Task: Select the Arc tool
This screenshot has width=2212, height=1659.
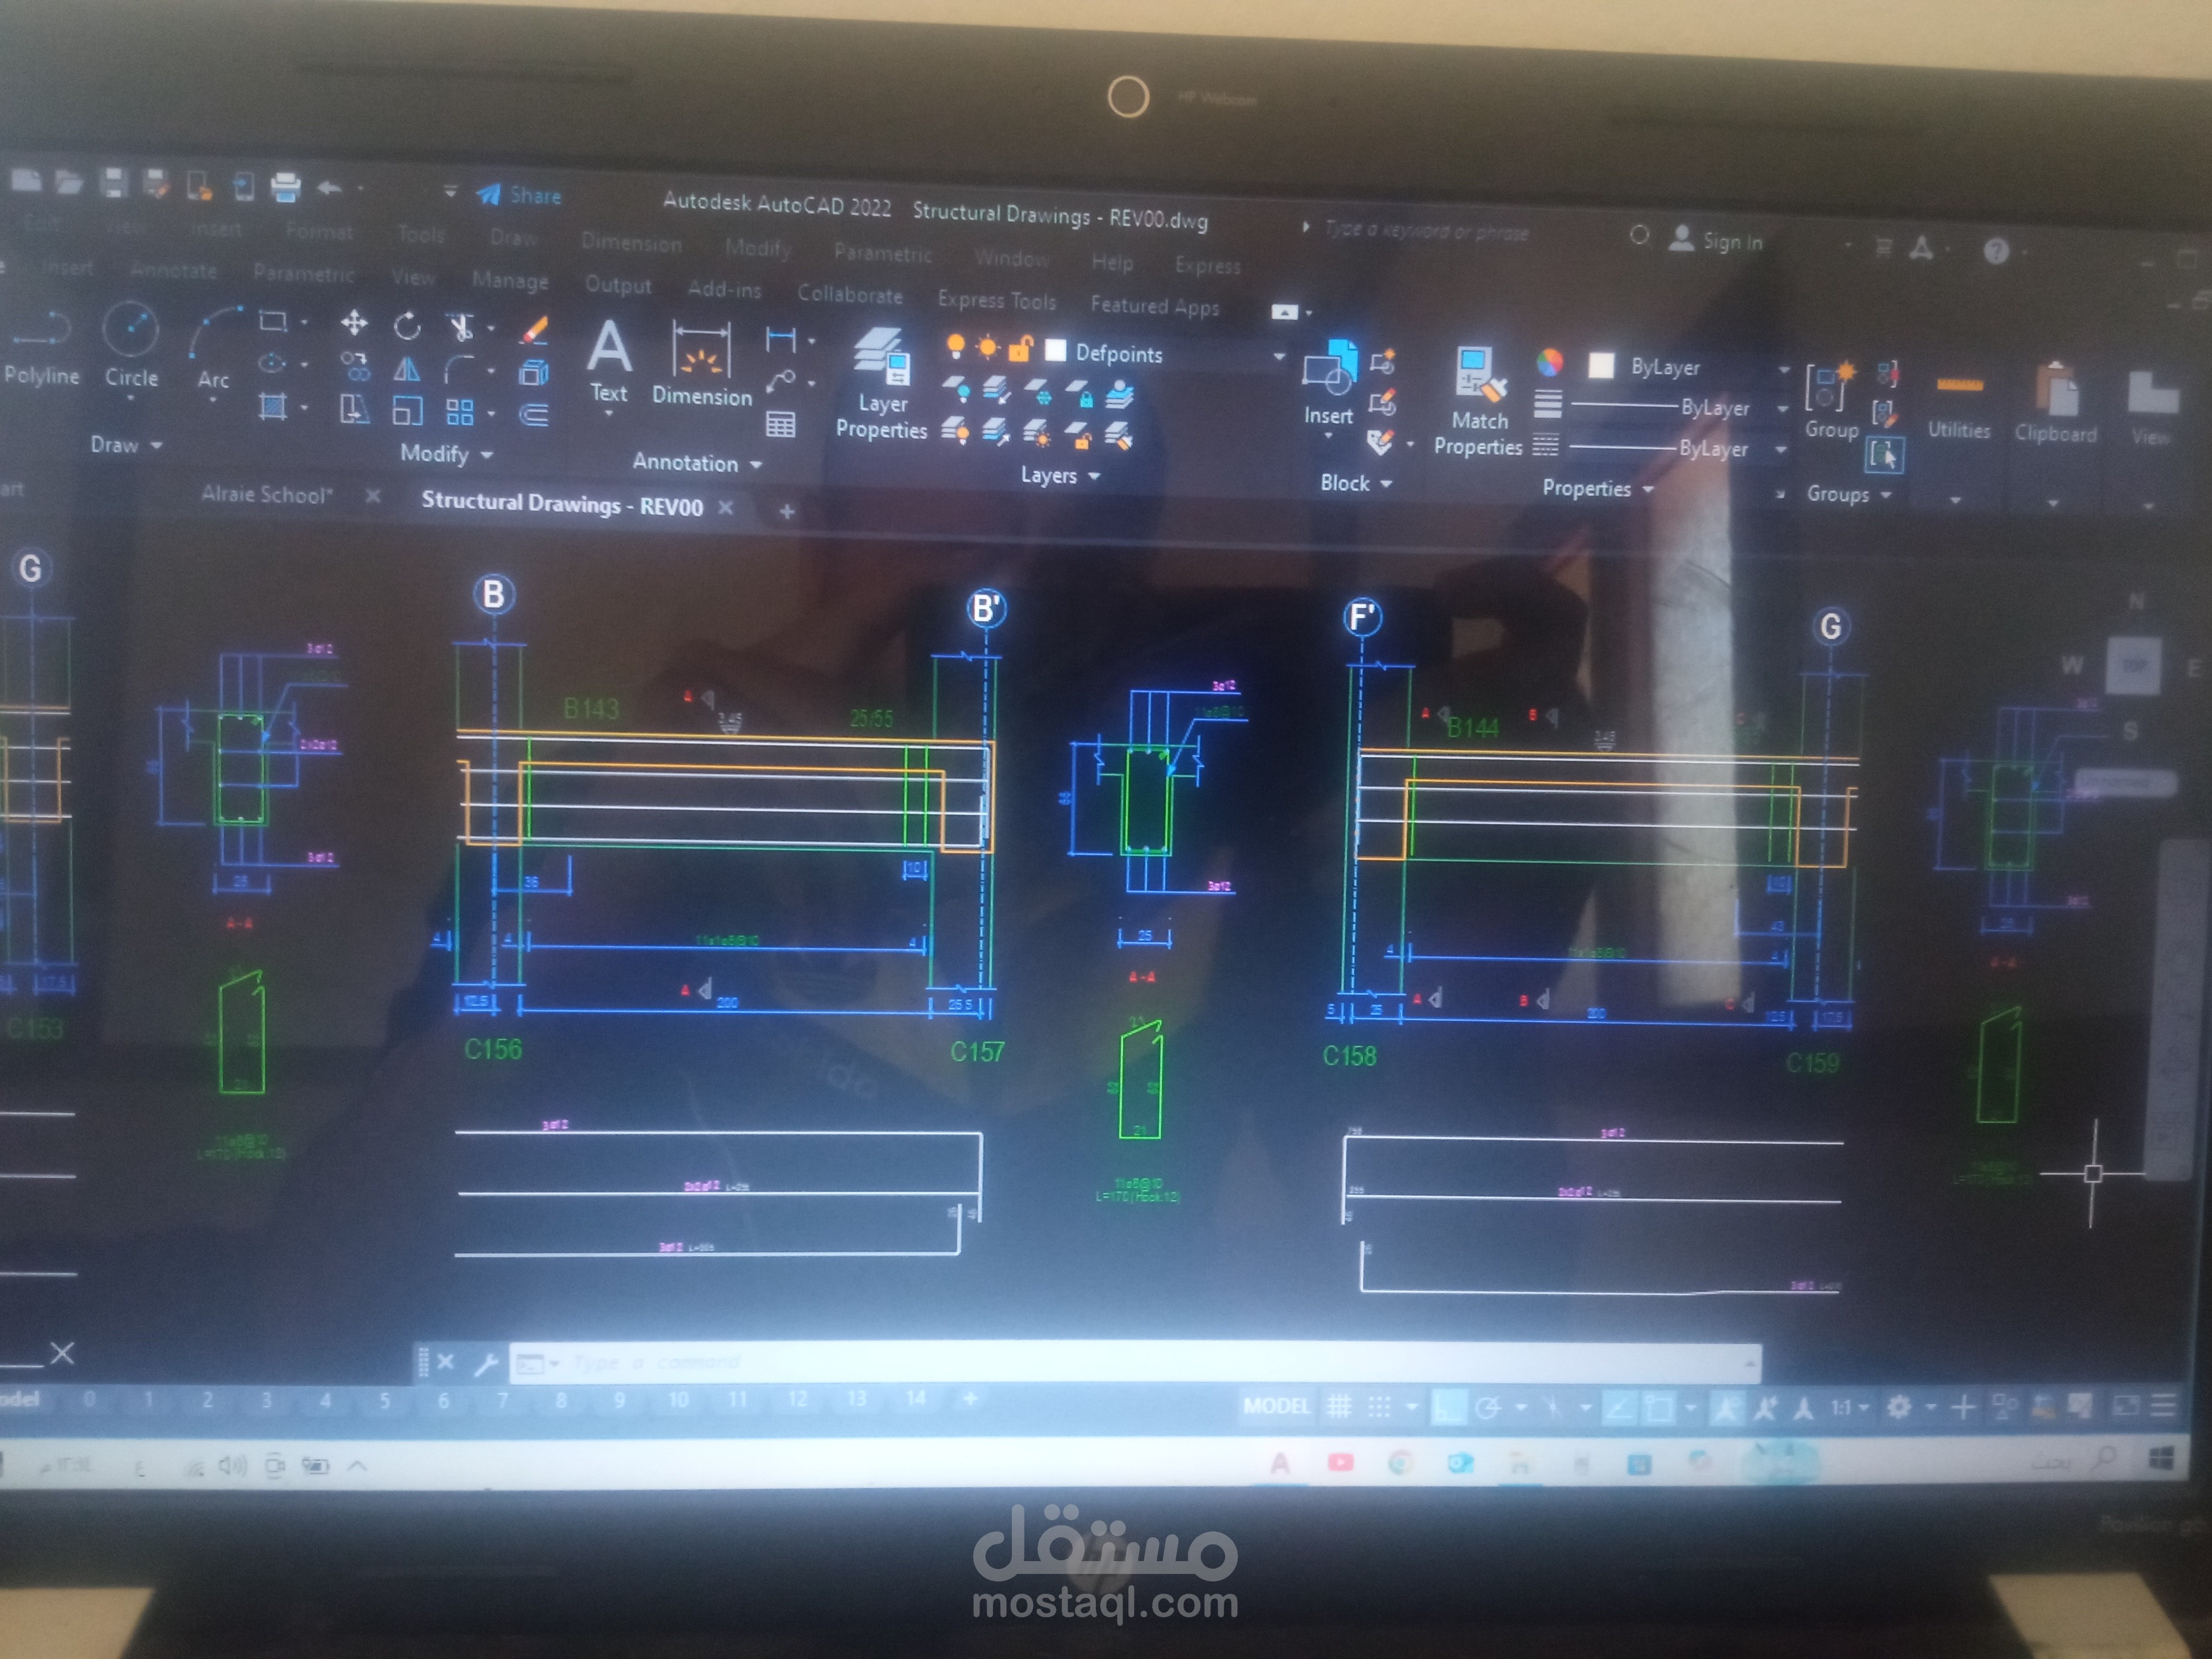Action: point(213,348)
